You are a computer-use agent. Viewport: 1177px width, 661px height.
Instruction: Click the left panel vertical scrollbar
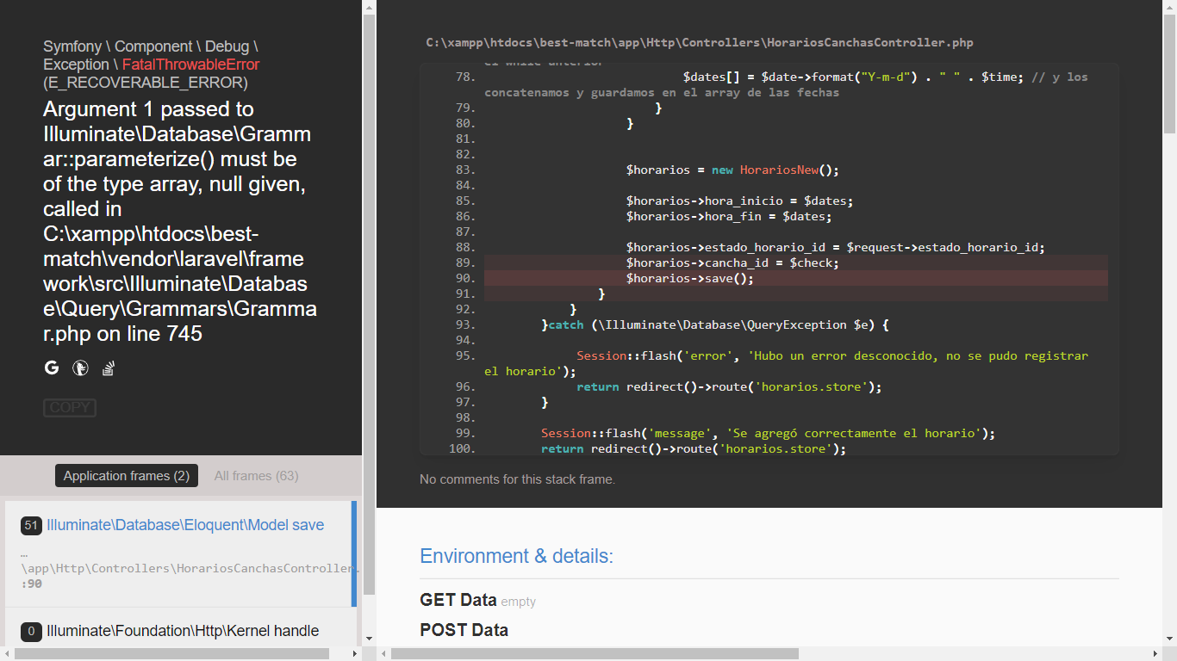369,304
